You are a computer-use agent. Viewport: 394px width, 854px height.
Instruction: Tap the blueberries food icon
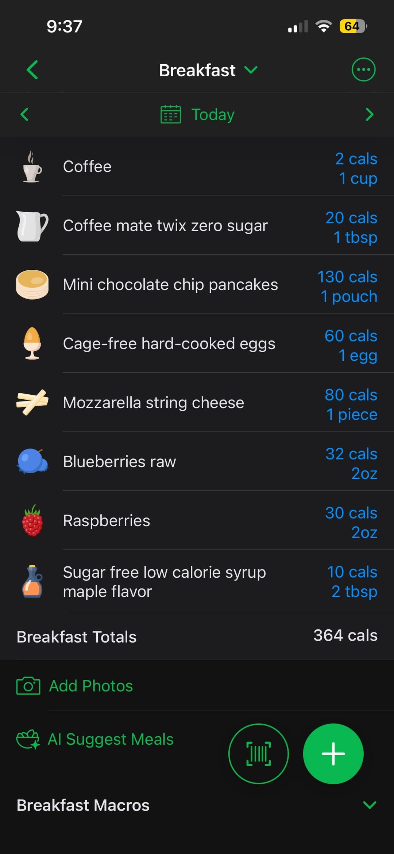pos(32,462)
